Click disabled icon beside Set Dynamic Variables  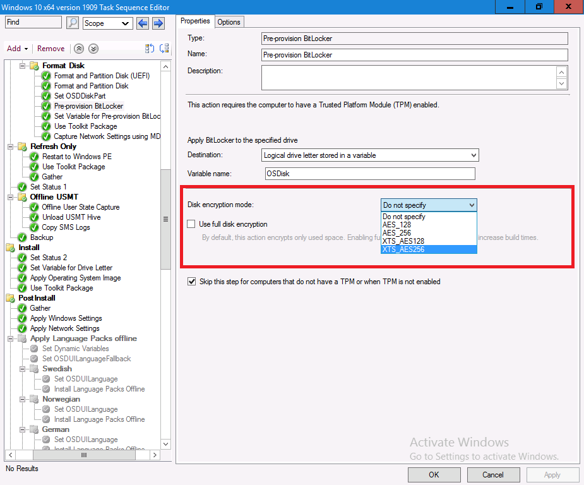(x=34, y=349)
